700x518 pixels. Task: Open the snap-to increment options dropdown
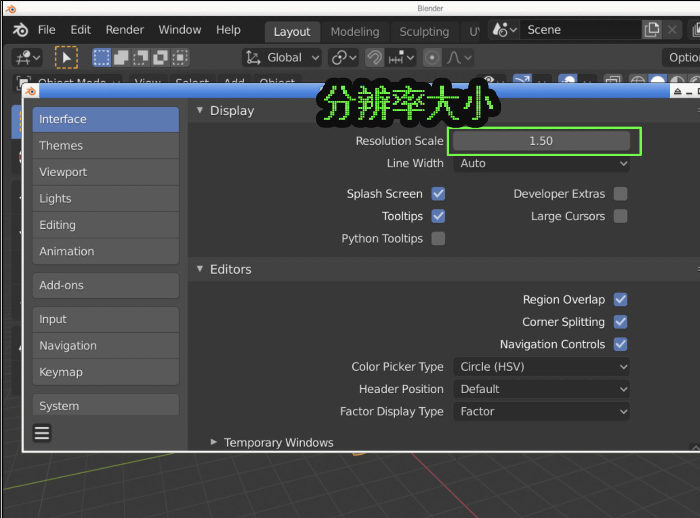point(401,57)
